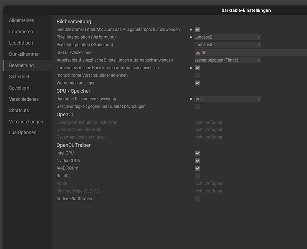Select the Lua-Optionen tab
The height and width of the screenshot is (249, 307).
click(x=23, y=133)
